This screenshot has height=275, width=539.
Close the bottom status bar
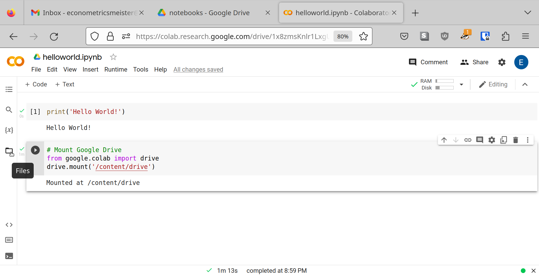[534, 271]
